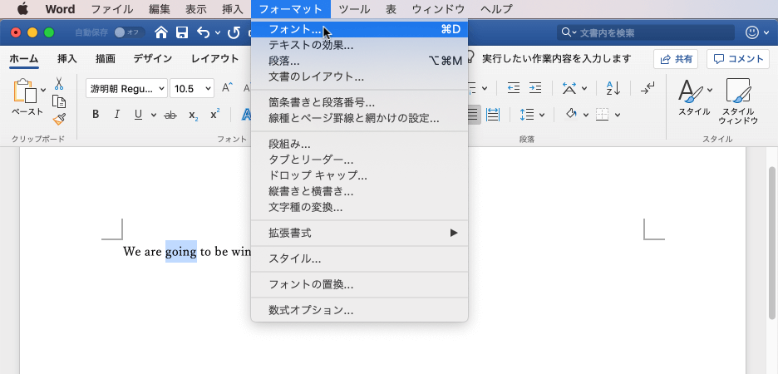Choose テキストの効果... menu item

coord(359,45)
